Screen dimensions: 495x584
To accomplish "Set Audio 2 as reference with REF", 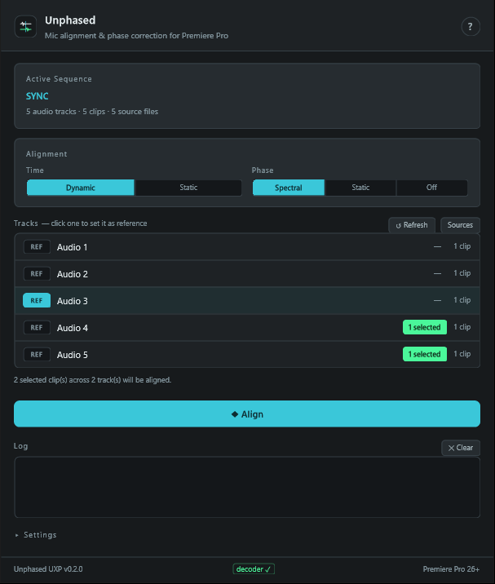I will [x=37, y=274].
